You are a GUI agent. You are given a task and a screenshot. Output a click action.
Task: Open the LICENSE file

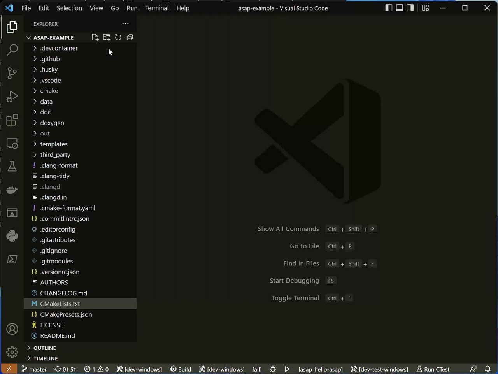pos(80,325)
